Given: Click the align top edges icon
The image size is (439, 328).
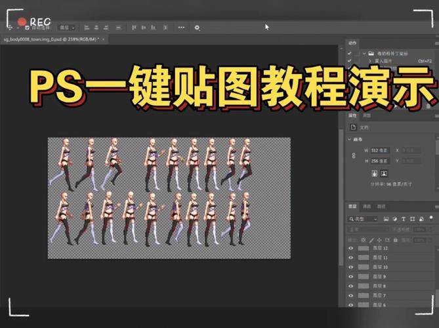Looking at the screenshot, I should pos(134,28).
